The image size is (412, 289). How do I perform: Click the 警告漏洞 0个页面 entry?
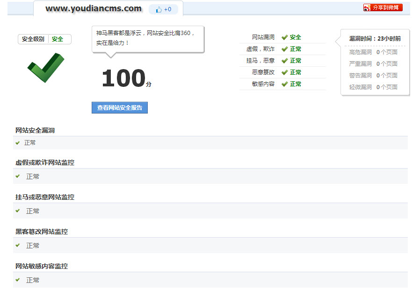(373, 76)
